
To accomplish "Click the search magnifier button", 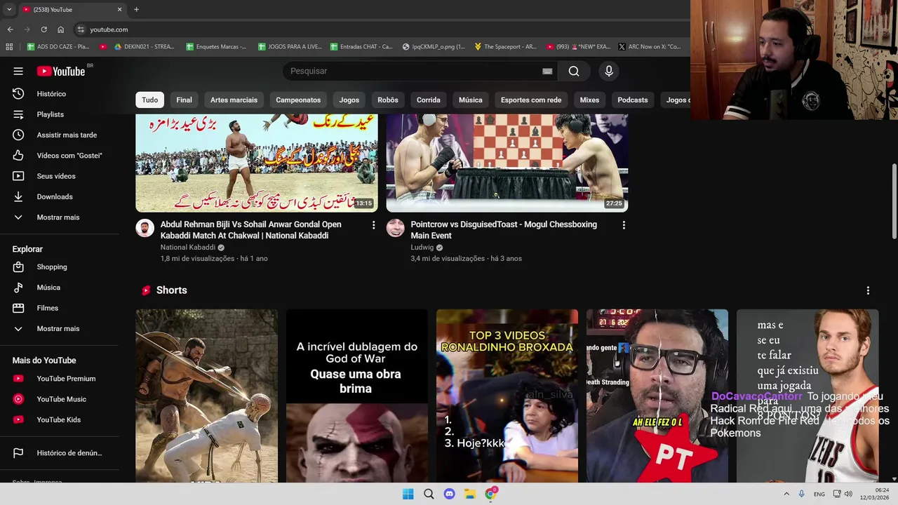I will [574, 71].
